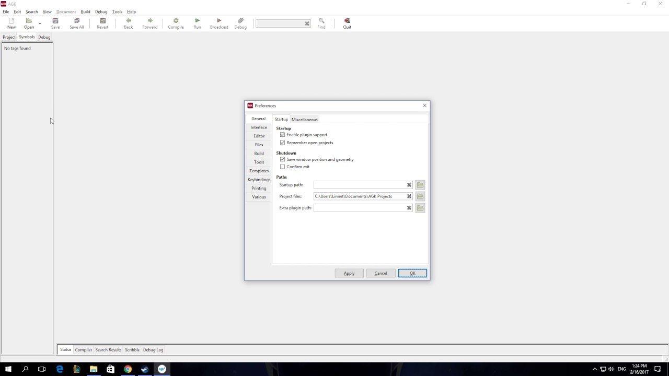Switch to the Search Results tab
669x376 pixels.
click(108, 350)
